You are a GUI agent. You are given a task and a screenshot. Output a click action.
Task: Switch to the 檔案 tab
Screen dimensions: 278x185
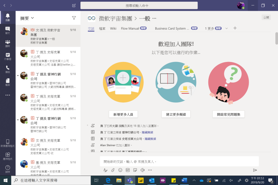click(102, 28)
